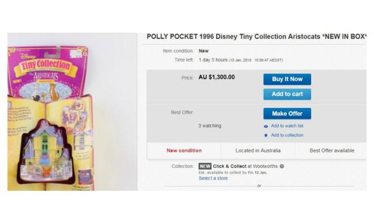Click the Click & Collect at Woolworths text
Screen dimensions: 374x224
pos(245,166)
